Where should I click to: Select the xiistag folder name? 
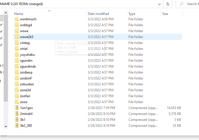click(x=25, y=43)
